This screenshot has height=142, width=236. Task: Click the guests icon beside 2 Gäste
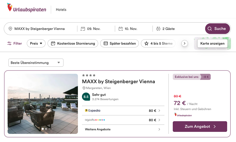tap(158, 29)
